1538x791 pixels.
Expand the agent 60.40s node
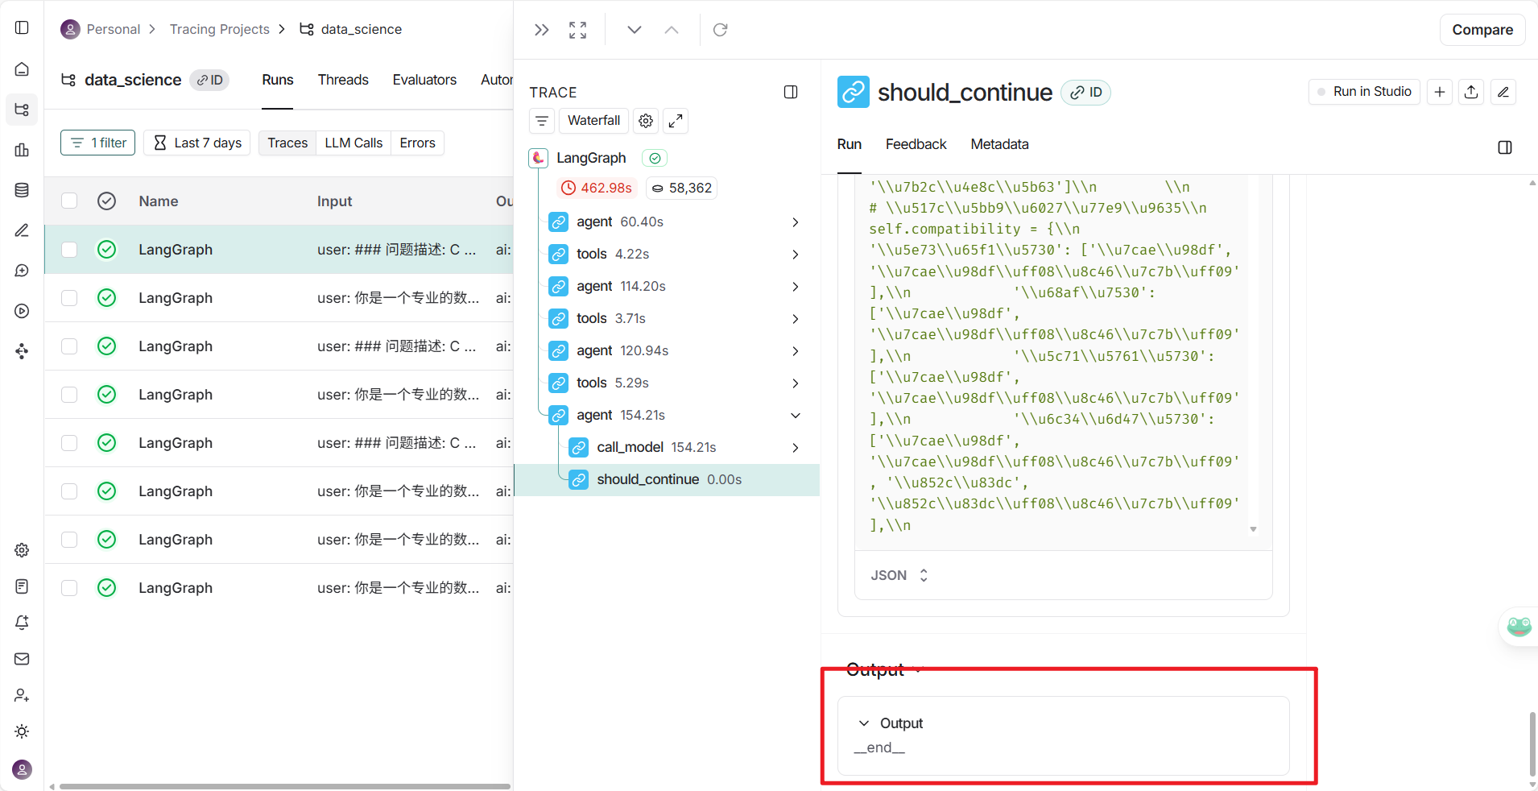click(795, 222)
